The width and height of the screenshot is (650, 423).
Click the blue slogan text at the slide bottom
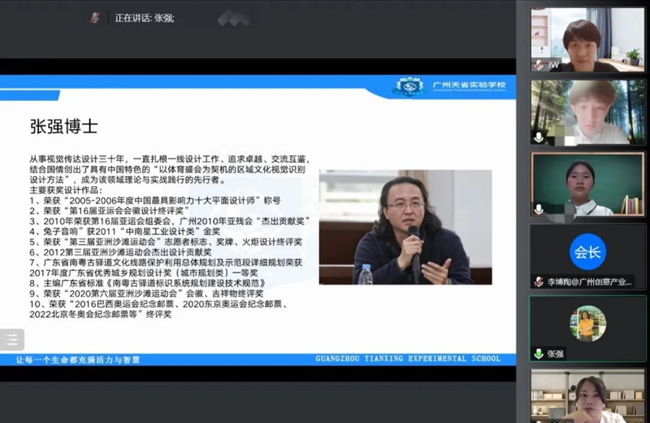pos(79,359)
